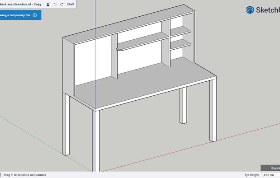Click the file name 'desk-testdrawboard - Copy'

pyautogui.click(x=21, y=4)
